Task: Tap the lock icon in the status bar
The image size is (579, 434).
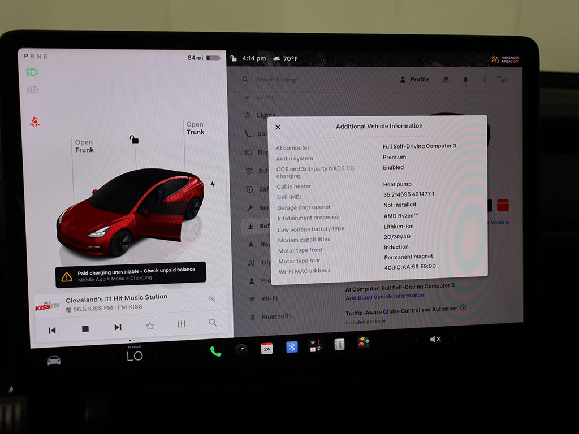Action: [x=234, y=58]
